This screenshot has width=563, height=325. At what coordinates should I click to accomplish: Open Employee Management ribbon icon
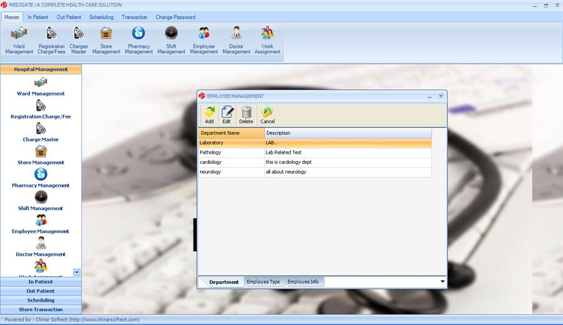pos(203,41)
